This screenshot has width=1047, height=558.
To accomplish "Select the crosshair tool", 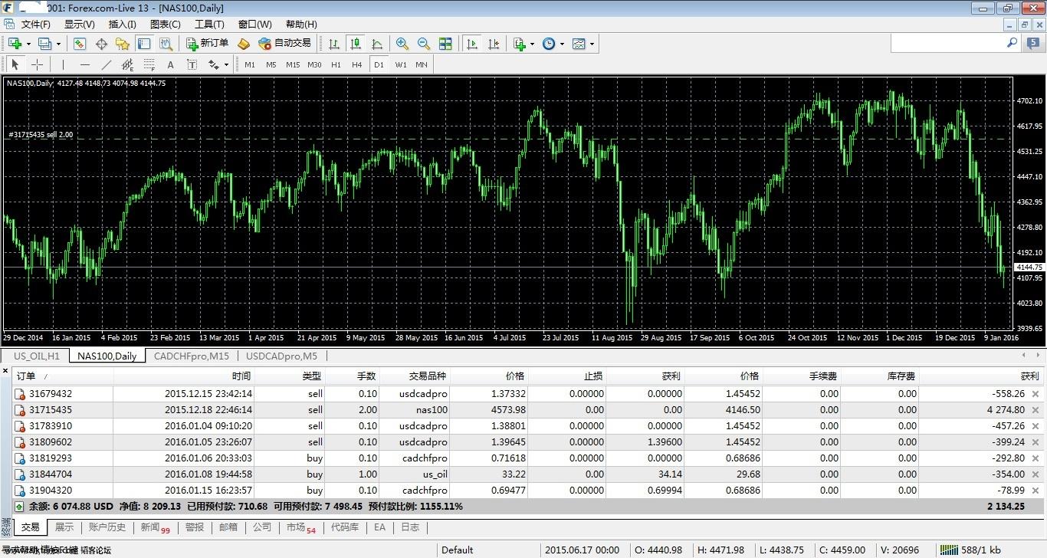I will 37,64.
